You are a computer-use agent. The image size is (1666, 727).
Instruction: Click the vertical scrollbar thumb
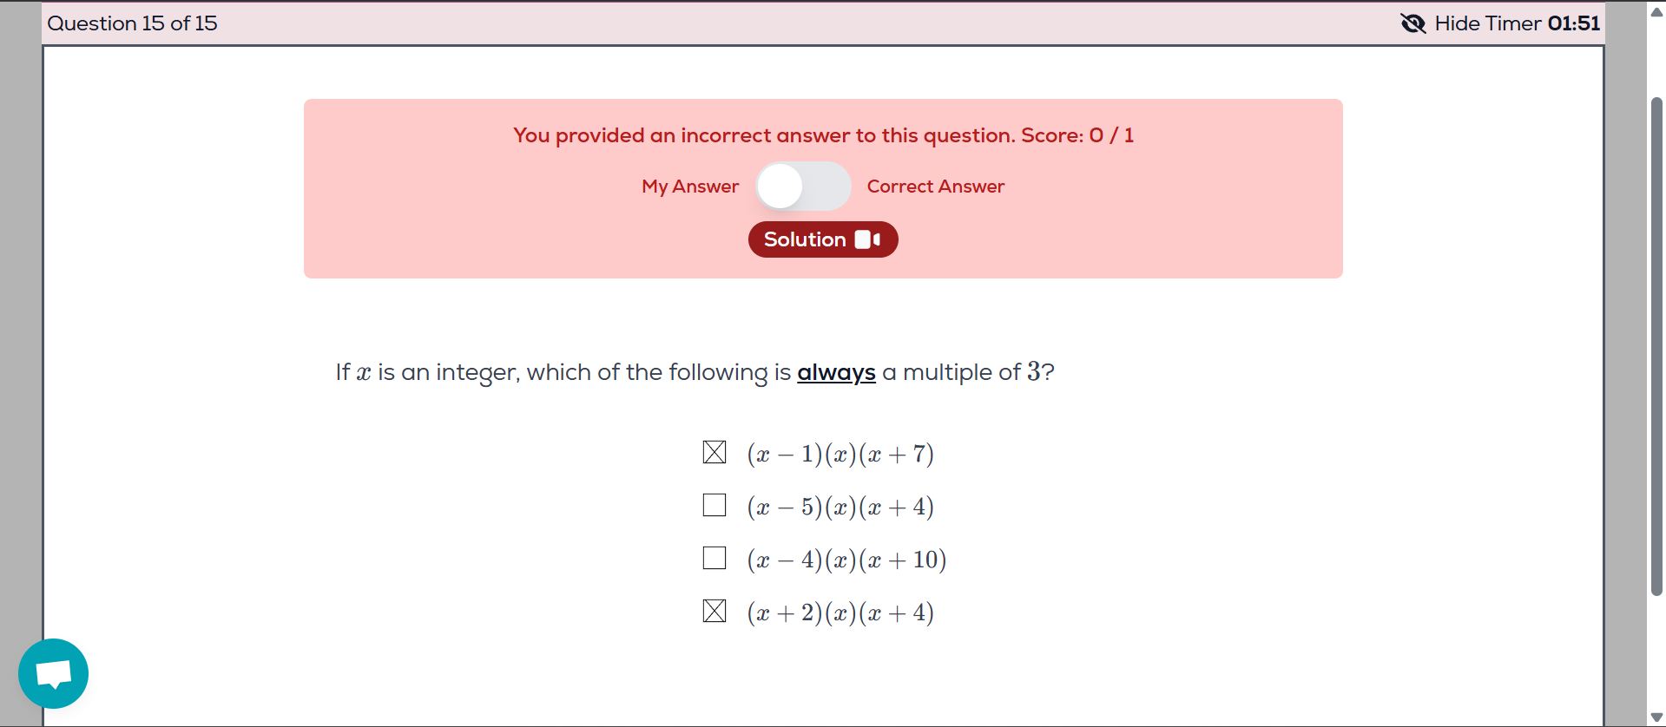[1656, 347]
